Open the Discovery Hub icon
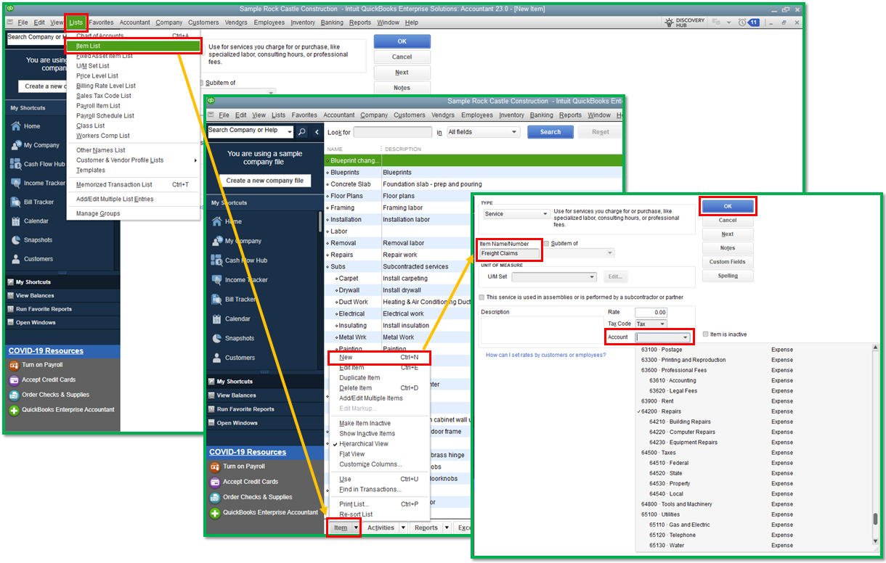The image size is (886, 563). click(x=670, y=22)
